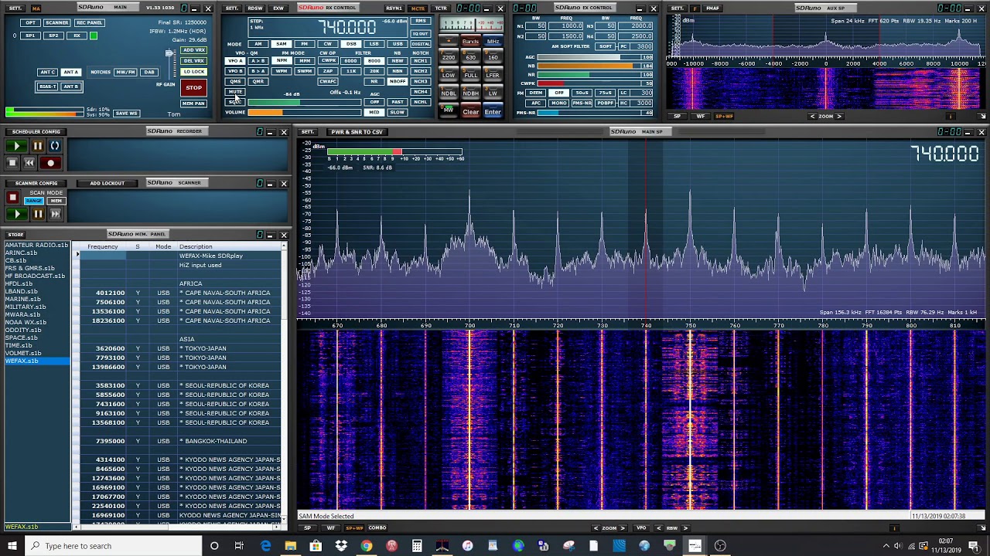Decrease RBW in Main SP
Viewport: 990px width, 556px height.
659,528
